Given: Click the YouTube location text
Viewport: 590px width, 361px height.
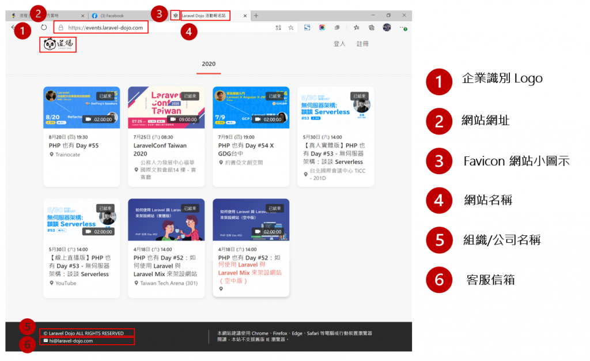Looking at the screenshot, I should point(66,283).
